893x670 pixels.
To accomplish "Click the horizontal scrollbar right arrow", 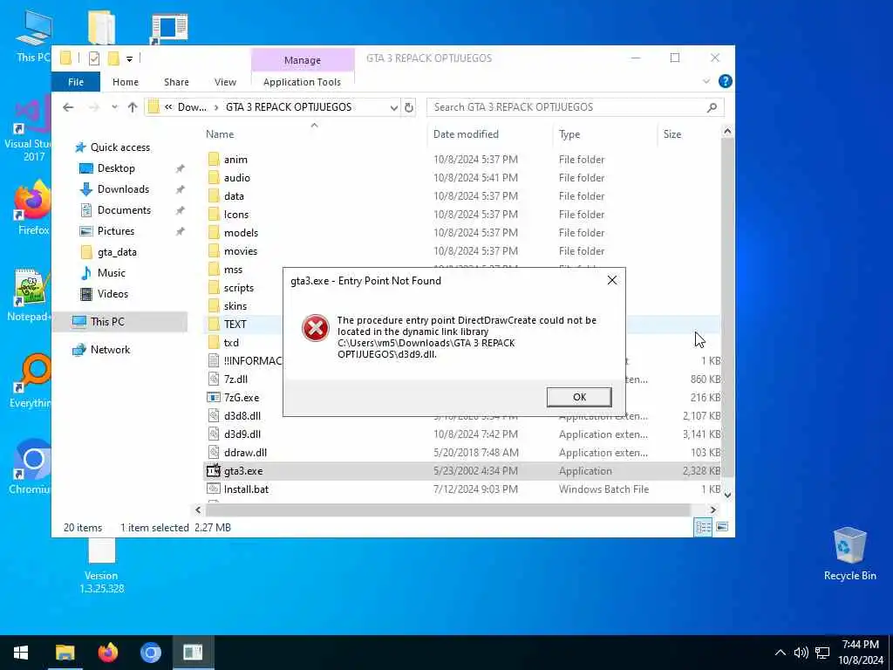I will pyautogui.click(x=713, y=509).
